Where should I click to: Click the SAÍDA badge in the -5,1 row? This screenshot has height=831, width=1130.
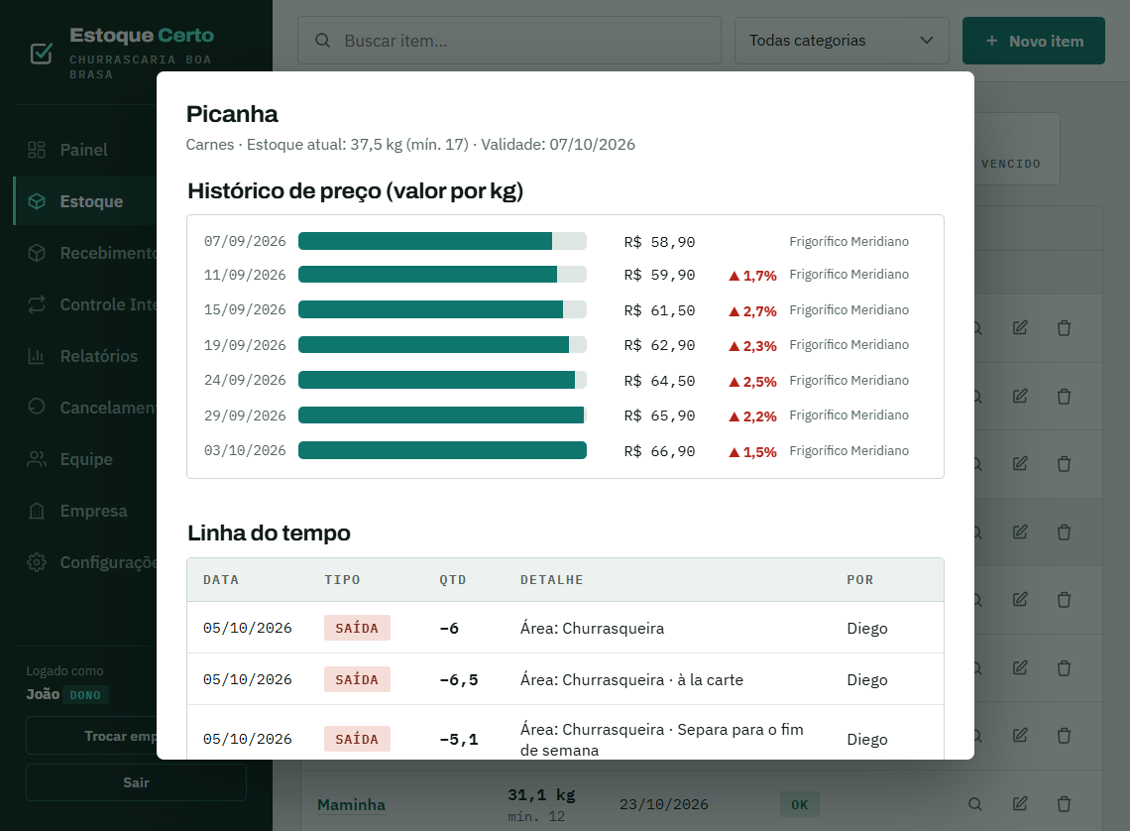(x=357, y=739)
